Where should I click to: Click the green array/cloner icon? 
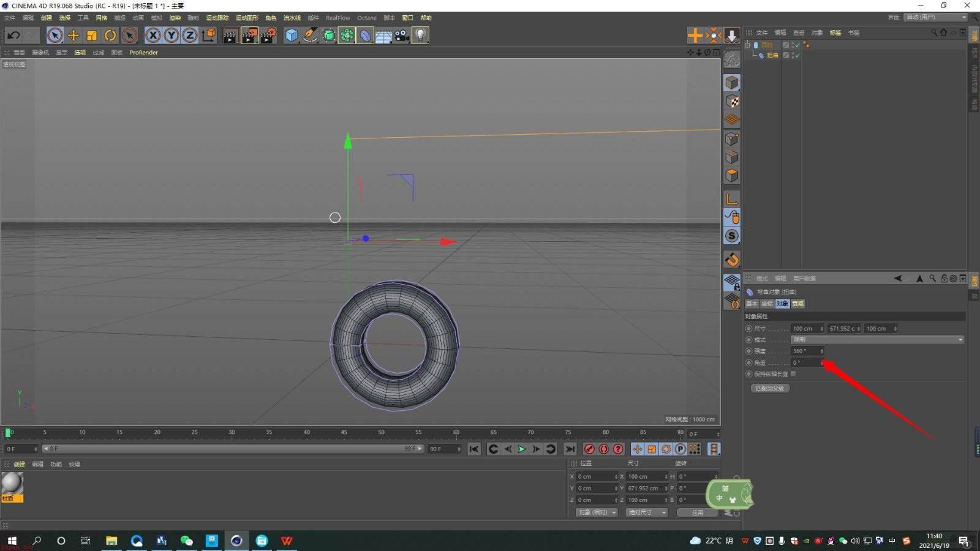pos(347,36)
